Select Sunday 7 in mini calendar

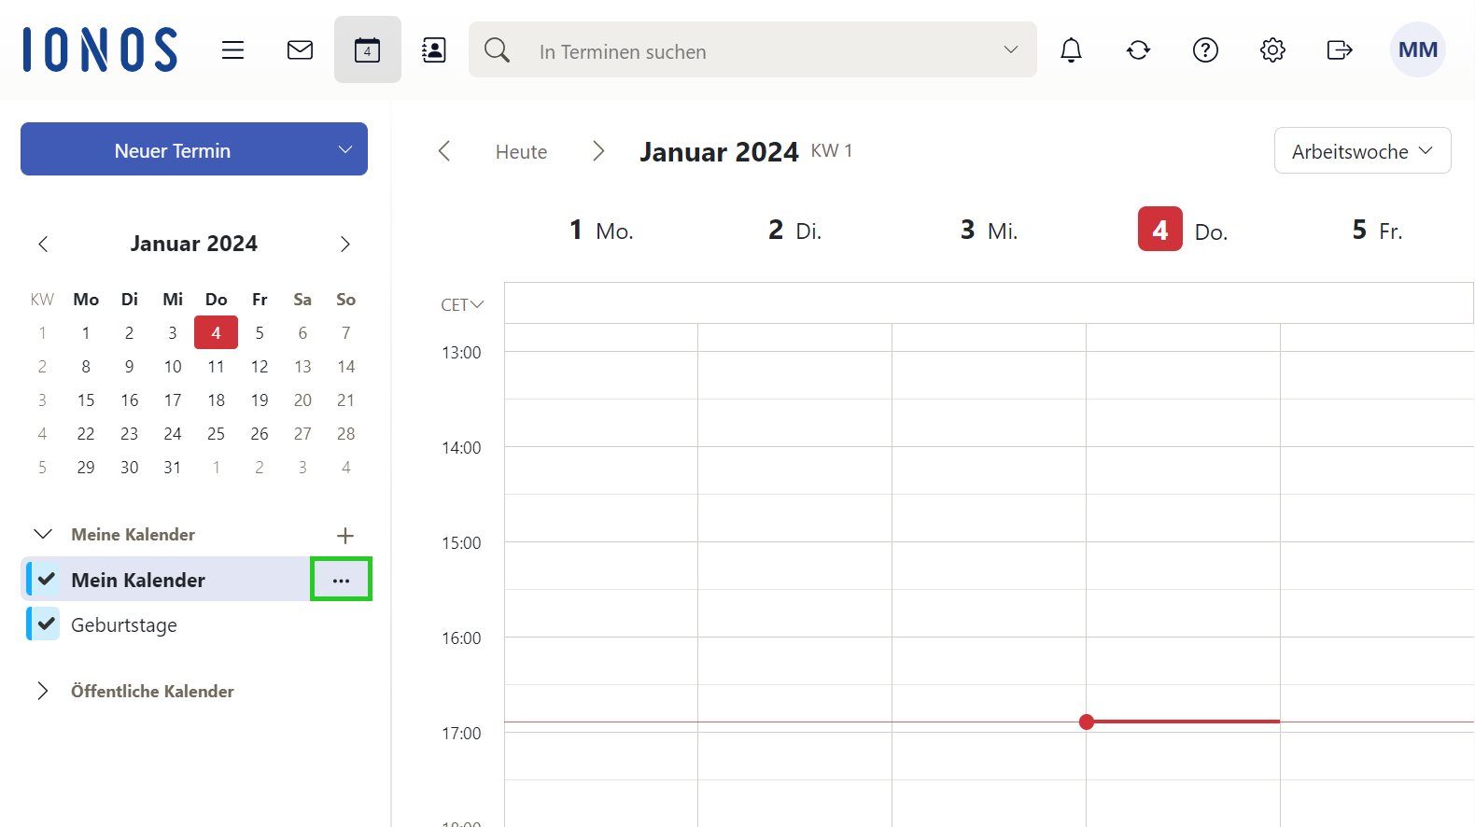point(346,332)
